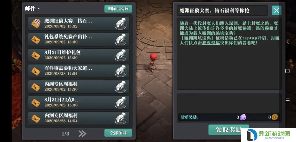This screenshot has height=142, width=296.
Task: Expand the 邮件 title dropdown arrow
Action: [39, 9]
